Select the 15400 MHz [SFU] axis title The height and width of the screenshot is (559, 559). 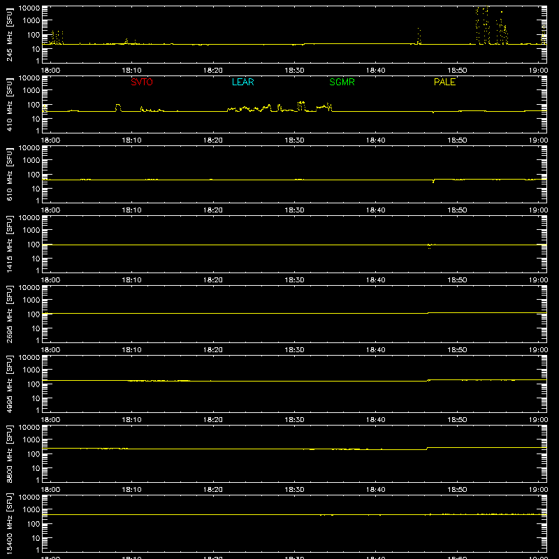coord(10,523)
